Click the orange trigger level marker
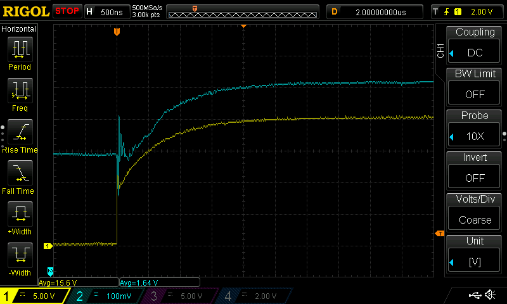This screenshot has width=507, height=304. coord(439,234)
